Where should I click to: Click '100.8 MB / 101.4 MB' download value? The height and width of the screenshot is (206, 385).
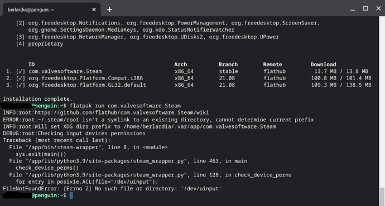pyautogui.click(x=341, y=78)
